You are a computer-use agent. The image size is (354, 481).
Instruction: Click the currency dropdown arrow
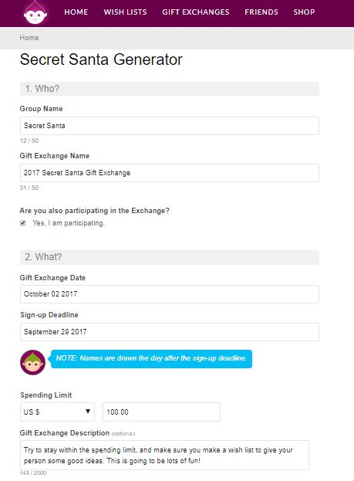tap(88, 412)
